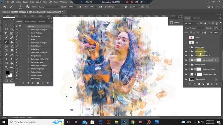The width and height of the screenshot is (223, 125).
Task: Hide the Background layer
Action: point(186,80)
